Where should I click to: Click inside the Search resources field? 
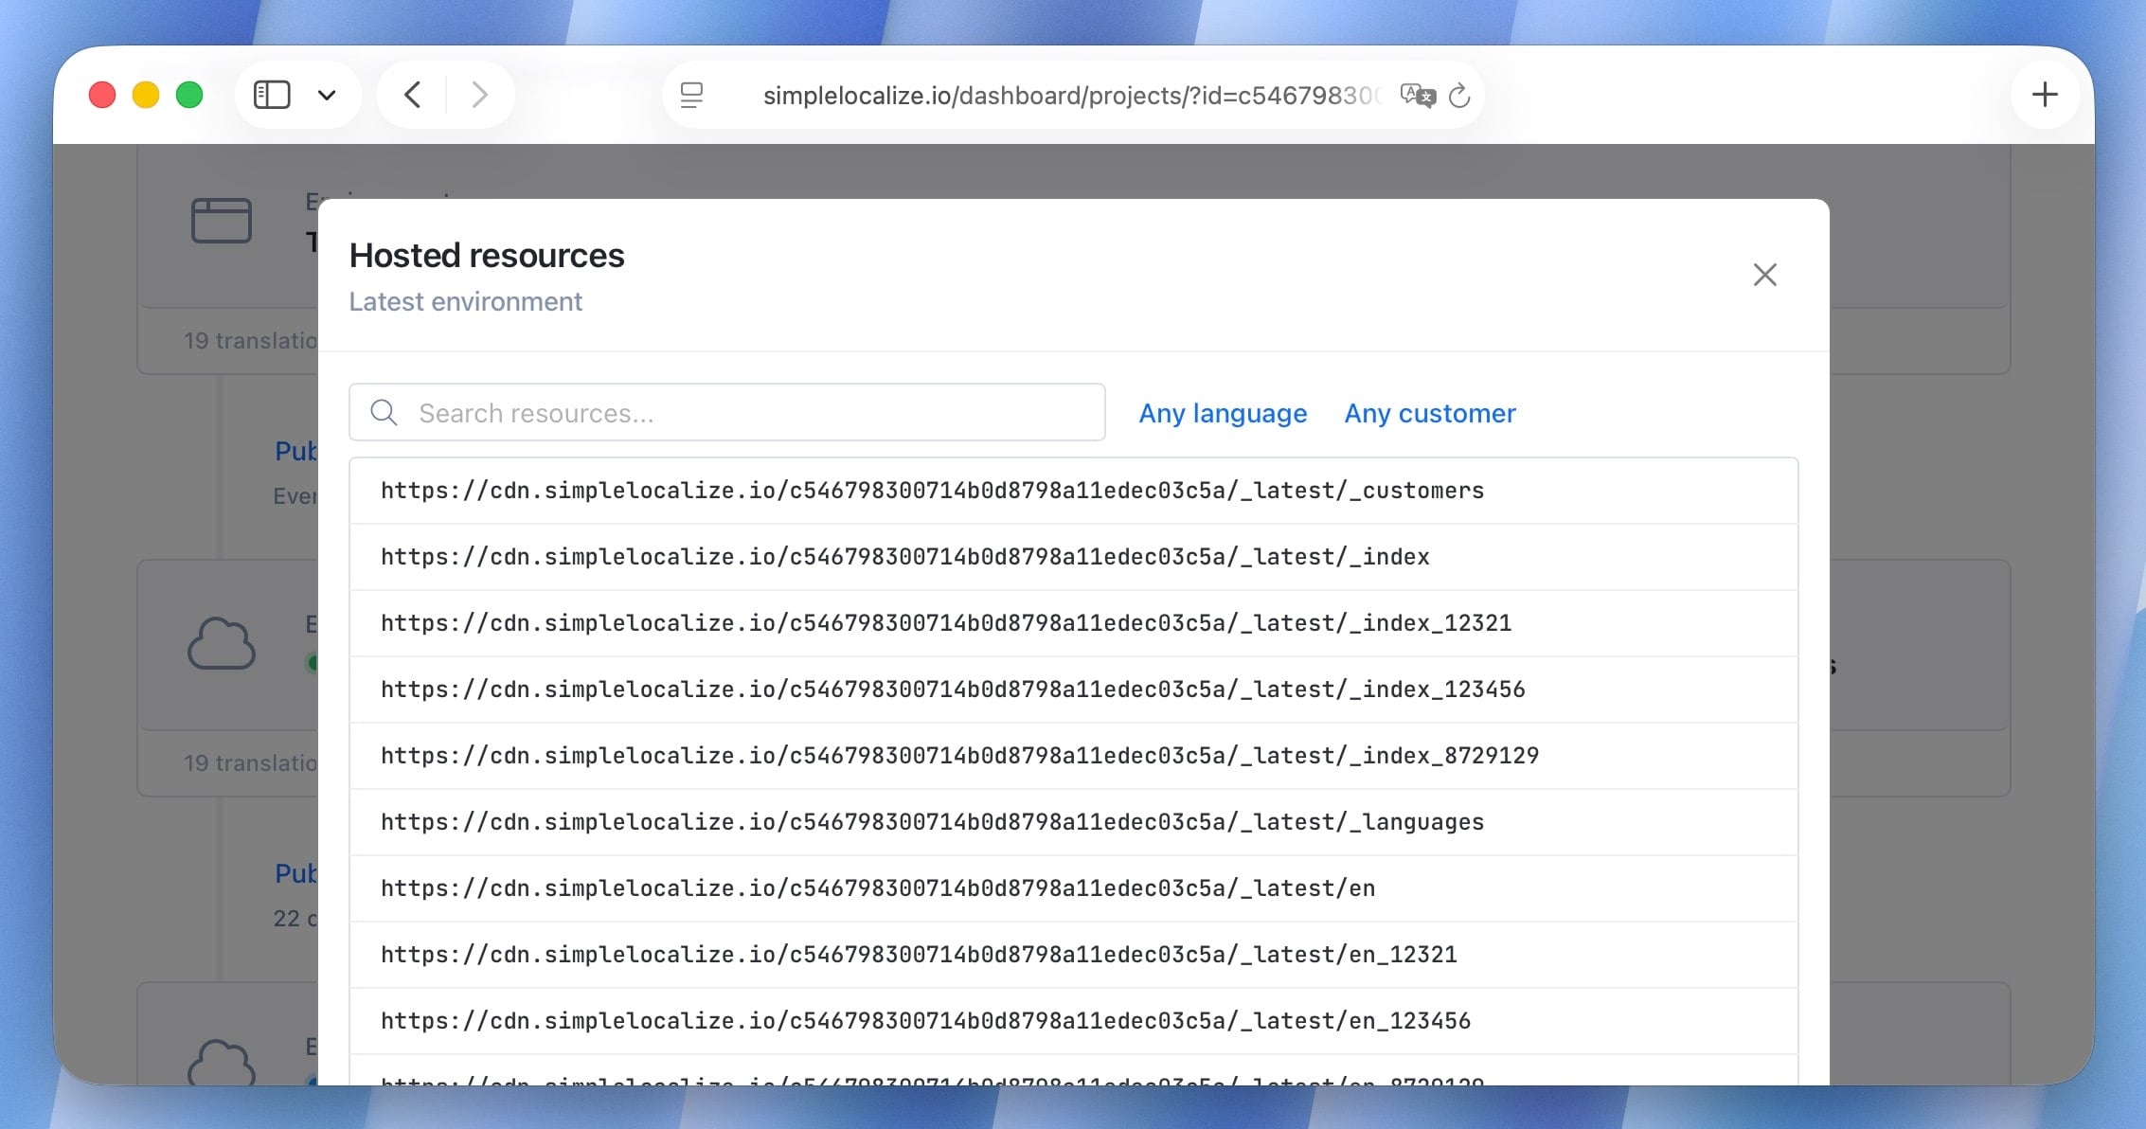[748, 412]
